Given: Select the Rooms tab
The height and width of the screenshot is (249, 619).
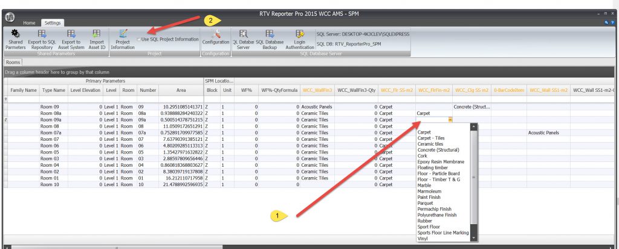Looking at the screenshot, I should (13, 62).
